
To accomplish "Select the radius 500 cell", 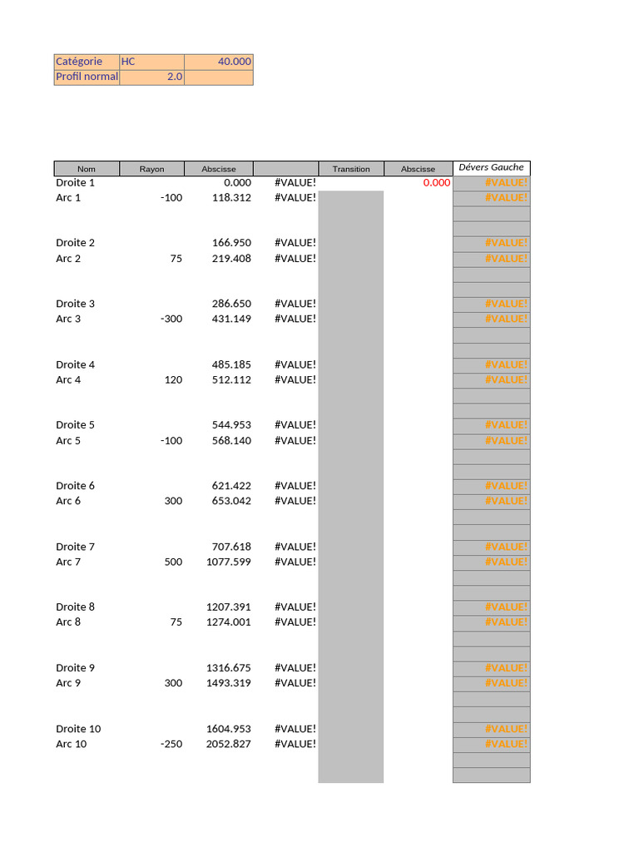I will click(173, 562).
